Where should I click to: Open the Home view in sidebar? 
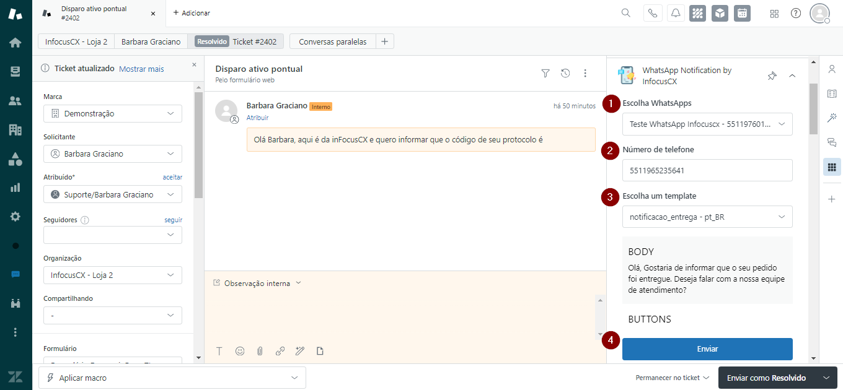[x=15, y=43]
